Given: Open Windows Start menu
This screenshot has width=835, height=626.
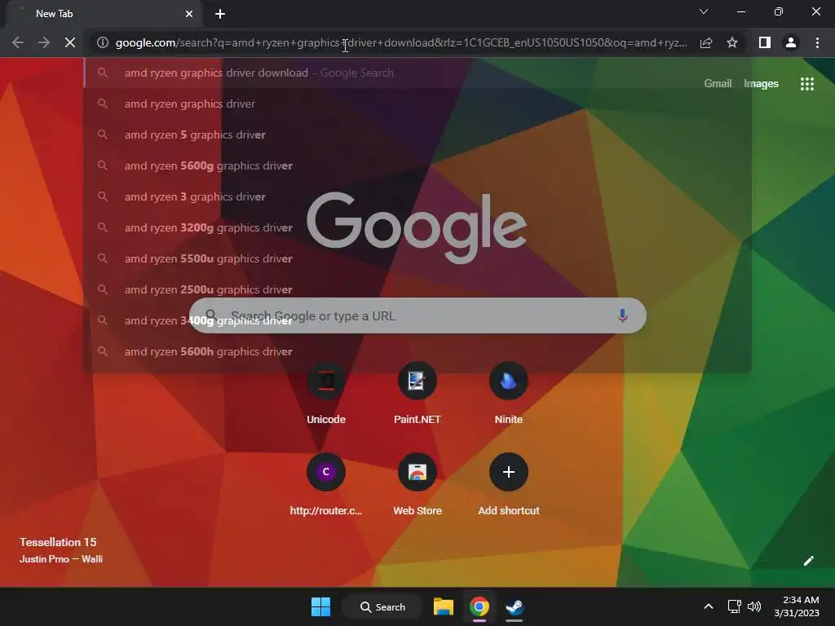Looking at the screenshot, I should point(320,606).
